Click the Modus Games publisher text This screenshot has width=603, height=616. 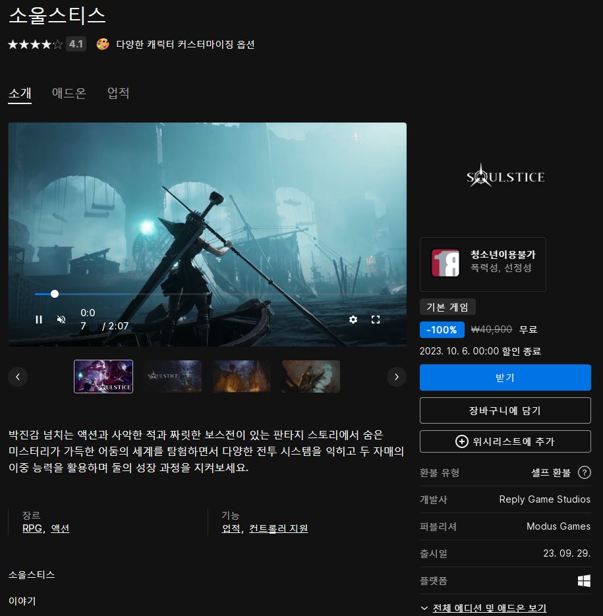(559, 526)
